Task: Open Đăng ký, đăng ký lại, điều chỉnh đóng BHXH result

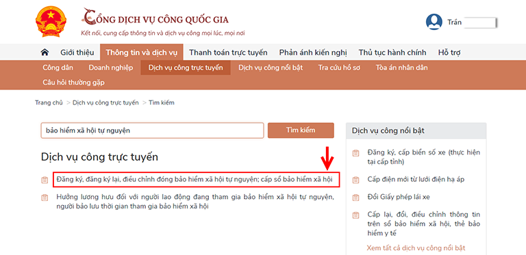Action: click(195, 180)
